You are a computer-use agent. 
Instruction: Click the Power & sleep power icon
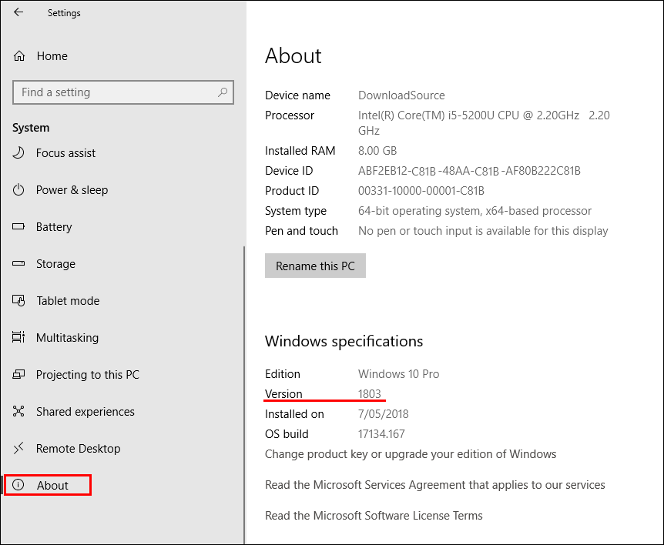pos(18,189)
